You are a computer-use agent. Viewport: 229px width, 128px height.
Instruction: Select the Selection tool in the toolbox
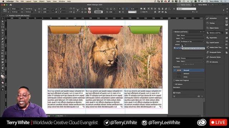coord(3,19)
